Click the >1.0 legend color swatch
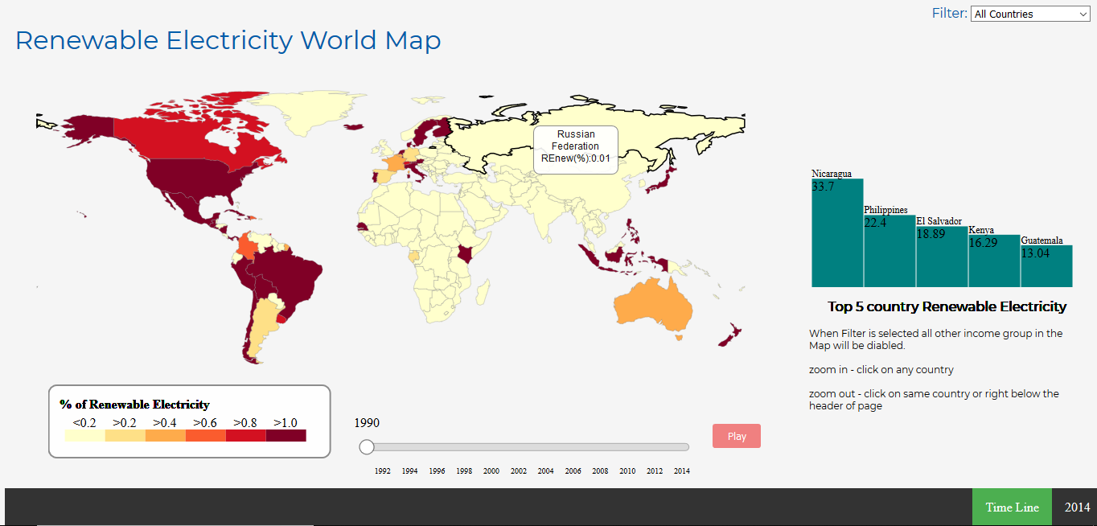Image resolution: width=1097 pixels, height=526 pixels. 286,435
